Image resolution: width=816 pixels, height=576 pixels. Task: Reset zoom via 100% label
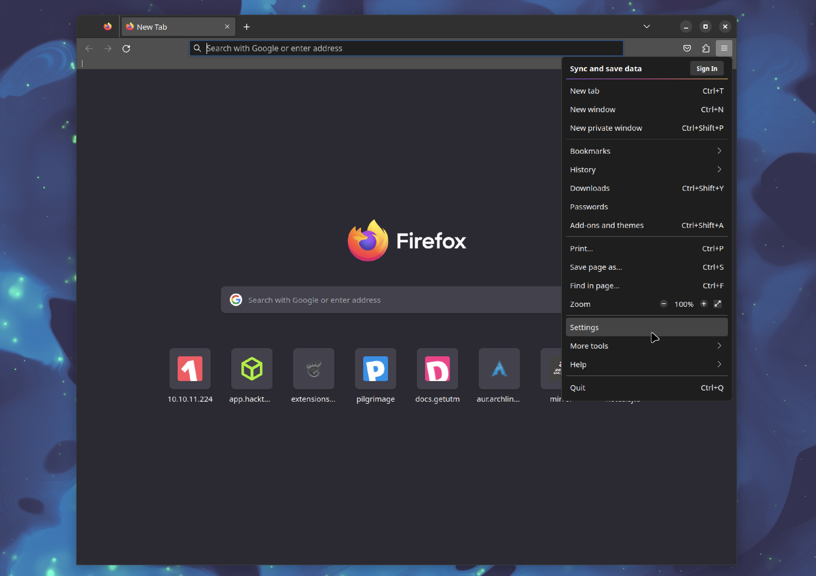[x=683, y=304]
